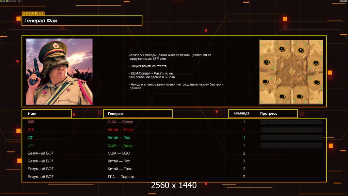Click the 21:41:14 clock readout
Viewport: 348px width, 196px height.
pyautogui.click(x=17, y=1)
